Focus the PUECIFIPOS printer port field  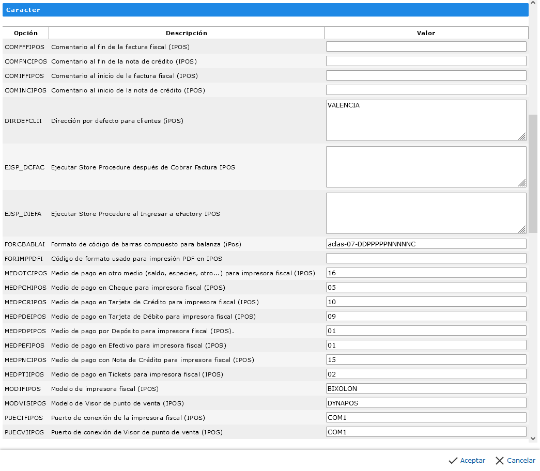click(426, 417)
